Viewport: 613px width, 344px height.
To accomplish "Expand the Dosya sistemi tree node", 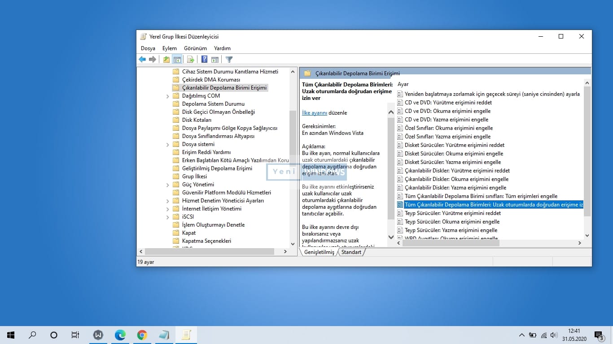I will (167, 144).
